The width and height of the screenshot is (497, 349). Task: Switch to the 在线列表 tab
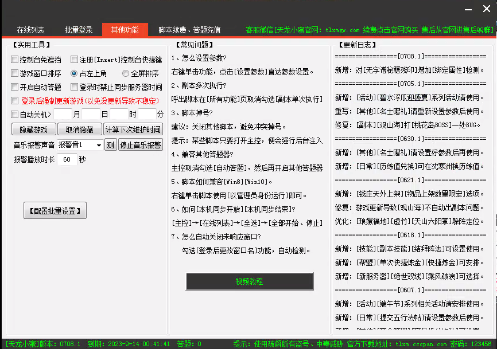coord(31,30)
